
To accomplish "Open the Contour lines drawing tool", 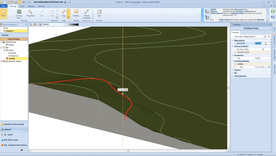I will click(19, 14).
